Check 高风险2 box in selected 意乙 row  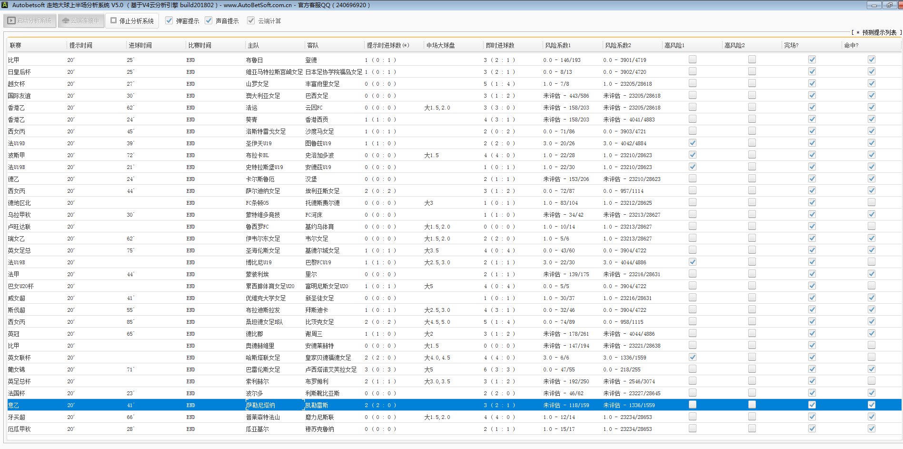tap(752, 405)
